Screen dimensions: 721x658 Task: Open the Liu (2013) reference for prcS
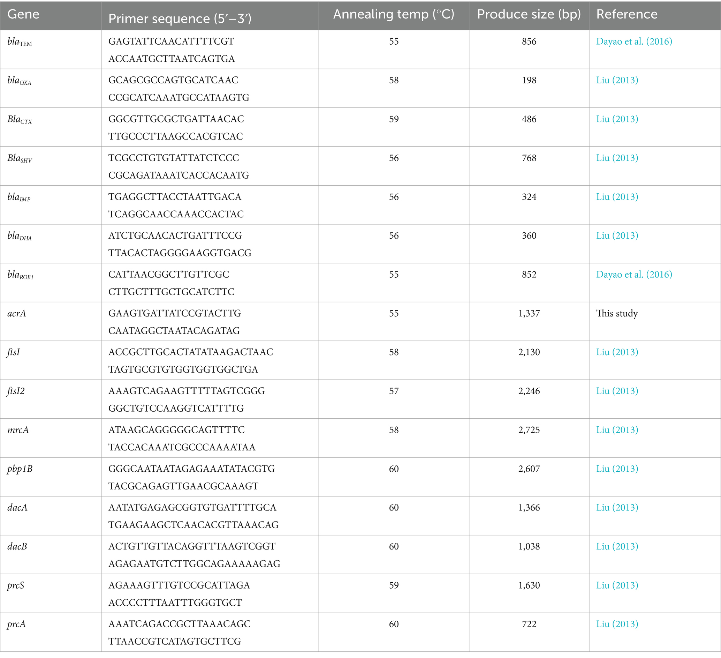pos(617,586)
